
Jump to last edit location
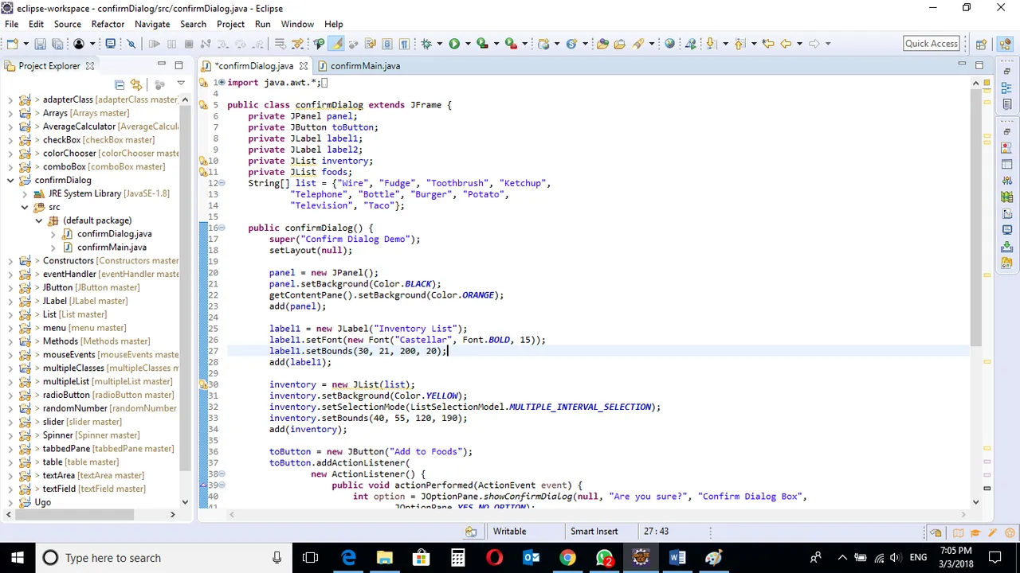[767, 44]
